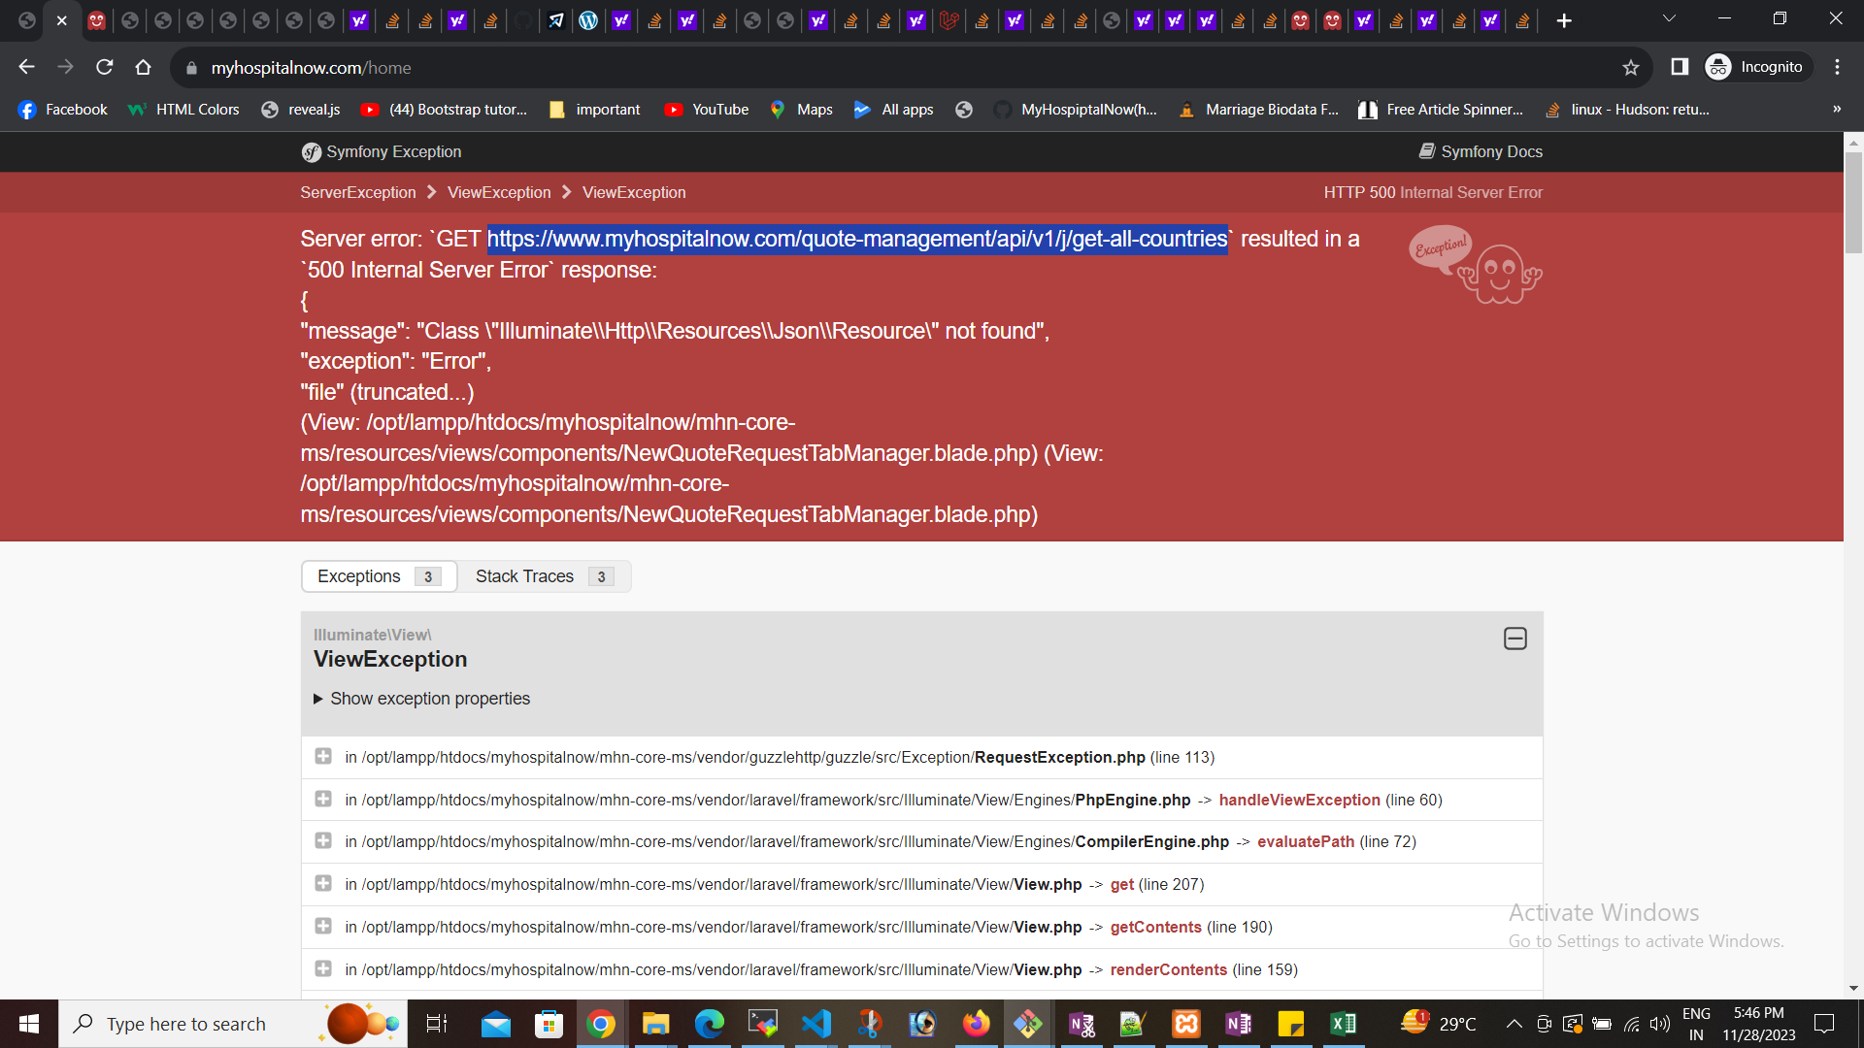The width and height of the screenshot is (1864, 1048).
Task: Click the Symfony Exception logo link
Action: point(382,151)
